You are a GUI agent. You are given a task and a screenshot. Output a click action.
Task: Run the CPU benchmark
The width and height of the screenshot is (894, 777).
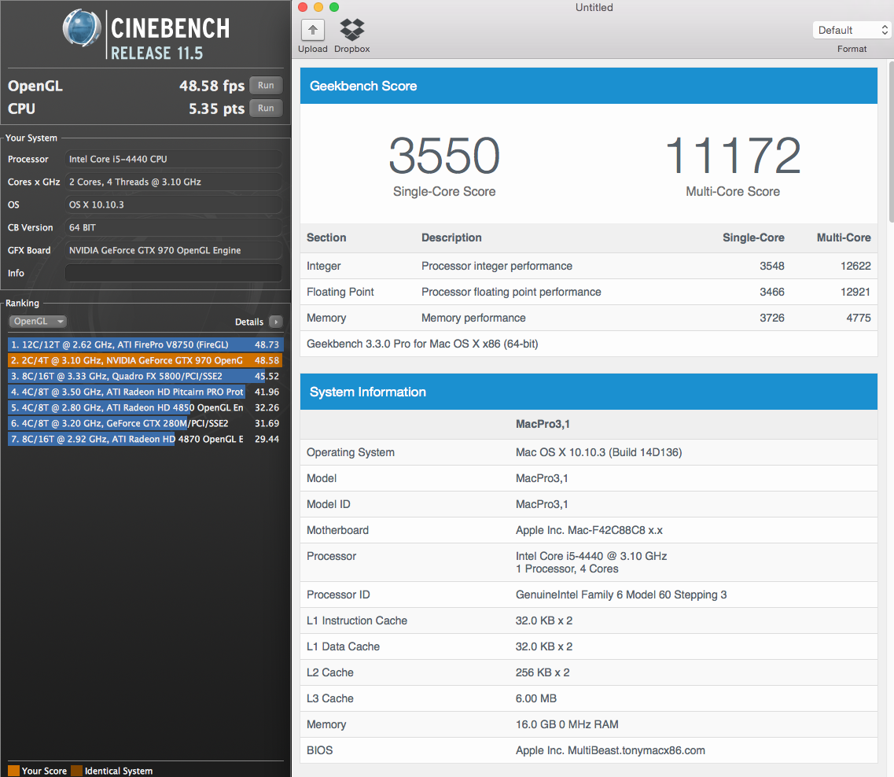(x=266, y=109)
